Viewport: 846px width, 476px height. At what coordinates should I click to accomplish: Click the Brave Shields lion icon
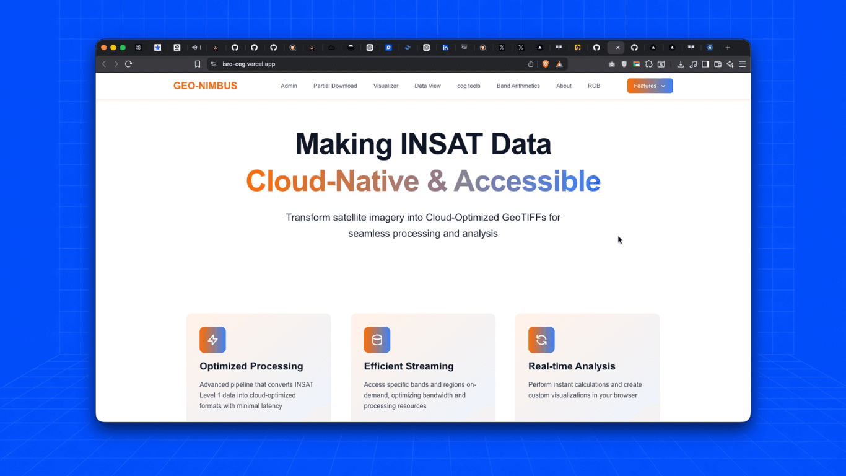pyautogui.click(x=546, y=64)
